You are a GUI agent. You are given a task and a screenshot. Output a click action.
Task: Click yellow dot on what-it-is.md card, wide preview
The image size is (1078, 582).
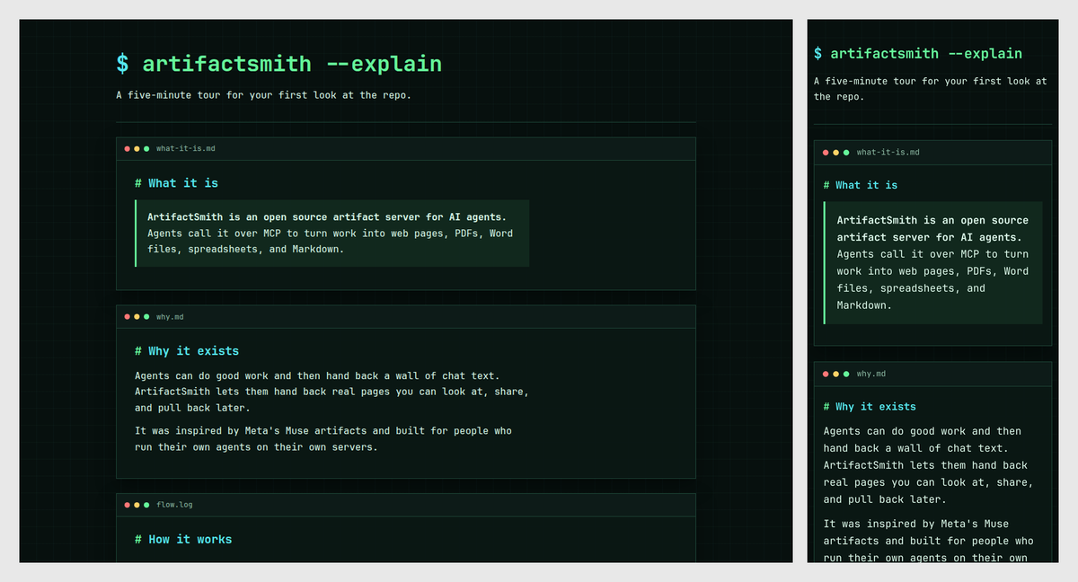pyautogui.click(x=137, y=149)
